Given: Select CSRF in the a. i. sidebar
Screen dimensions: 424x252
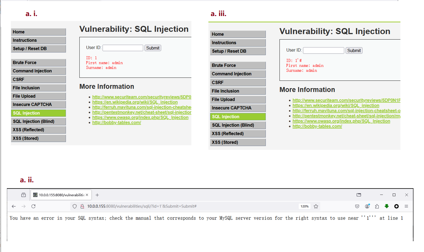Looking at the screenshot, I should (38, 79).
